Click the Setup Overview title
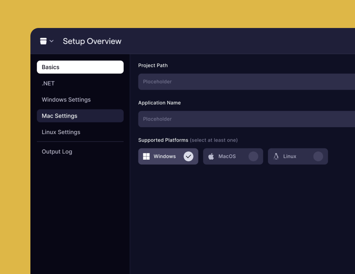This screenshot has height=274, width=355. tap(92, 41)
